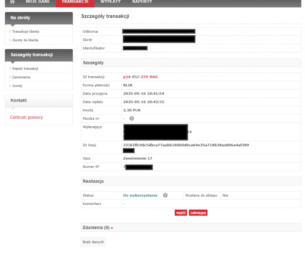
Task: Click transaction ID p24-B5Z-Z3Y-R6G
Action: click(x=140, y=77)
